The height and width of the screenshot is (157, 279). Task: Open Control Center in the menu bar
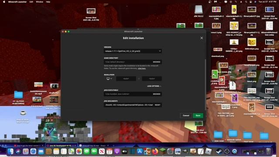coord(251,2)
